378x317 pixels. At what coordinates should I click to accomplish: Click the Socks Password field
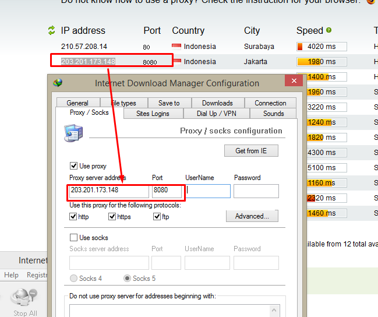[256, 263]
